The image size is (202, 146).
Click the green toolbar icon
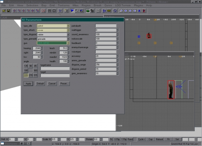click(88, 11)
